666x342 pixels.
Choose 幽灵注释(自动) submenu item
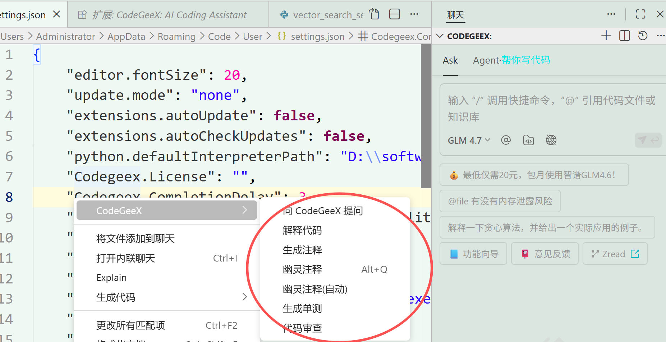[335, 289]
